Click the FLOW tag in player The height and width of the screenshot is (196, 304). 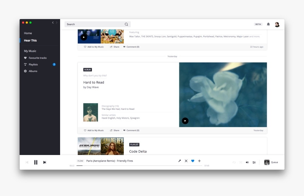coord(80,161)
